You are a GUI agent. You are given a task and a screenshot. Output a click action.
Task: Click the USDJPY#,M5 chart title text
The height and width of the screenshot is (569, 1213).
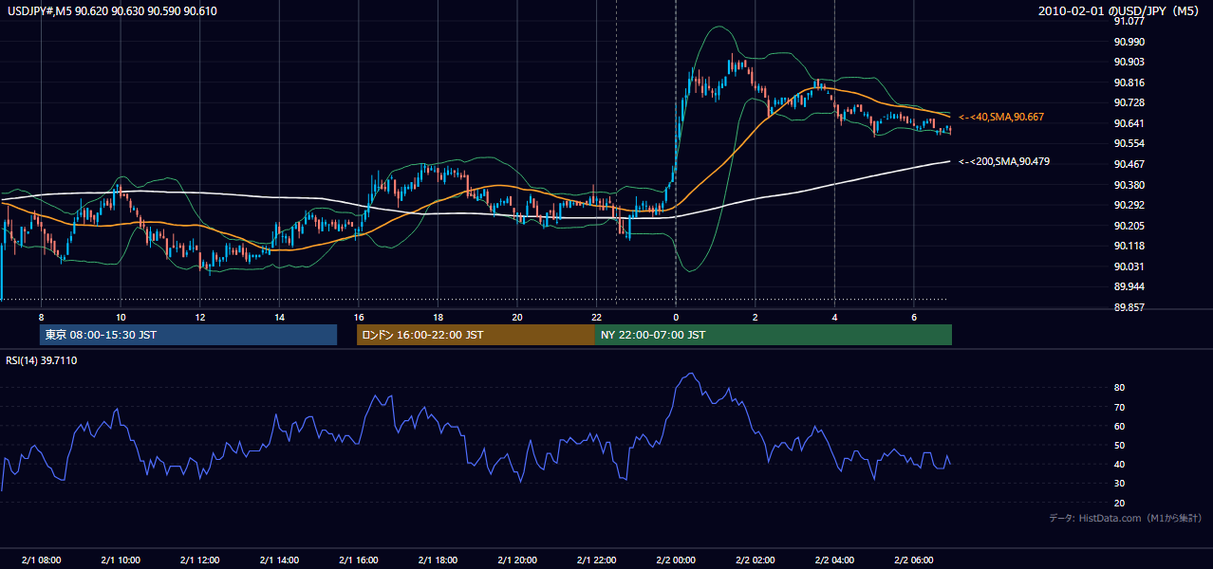(x=111, y=11)
